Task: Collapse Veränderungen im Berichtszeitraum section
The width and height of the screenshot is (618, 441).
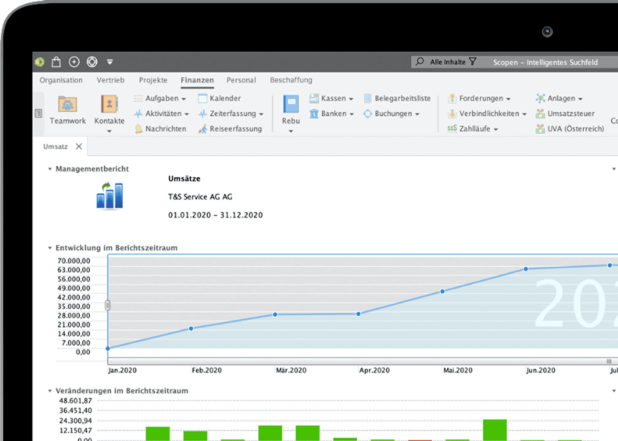Action: tap(50, 391)
